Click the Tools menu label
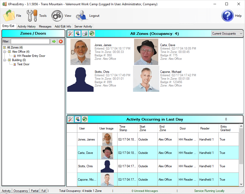The image size is (245, 194). pos(43,15)
